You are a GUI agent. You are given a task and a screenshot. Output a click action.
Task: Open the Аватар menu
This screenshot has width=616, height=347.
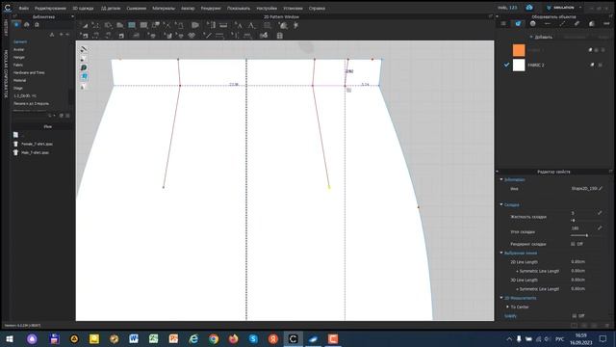[188, 9]
